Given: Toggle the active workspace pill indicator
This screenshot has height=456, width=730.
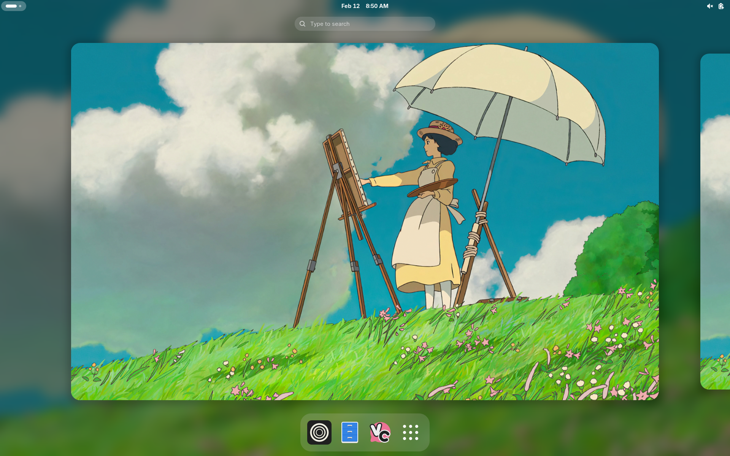Looking at the screenshot, I should 11,6.
